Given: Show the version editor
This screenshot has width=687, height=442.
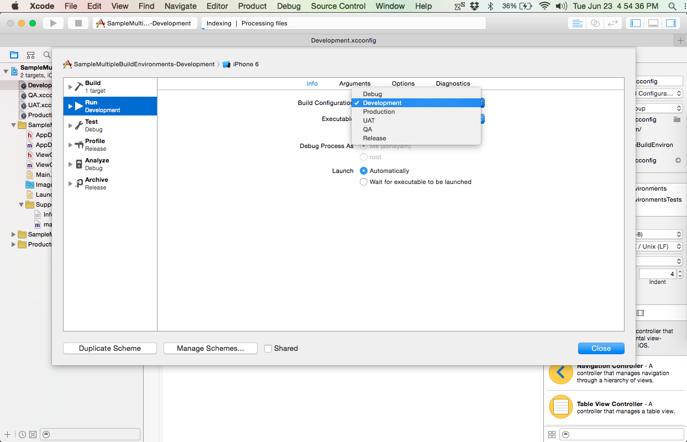Looking at the screenshot, I should (x=612, y=23).
